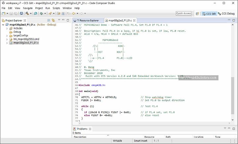Start debugging with the bug icon
Viewport: 238px width, 144px height.
(41, 14)
